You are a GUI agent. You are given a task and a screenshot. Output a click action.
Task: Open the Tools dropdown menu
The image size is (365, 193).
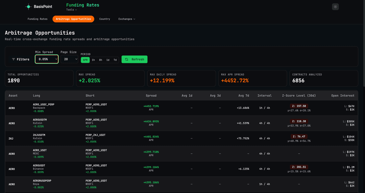71,10
